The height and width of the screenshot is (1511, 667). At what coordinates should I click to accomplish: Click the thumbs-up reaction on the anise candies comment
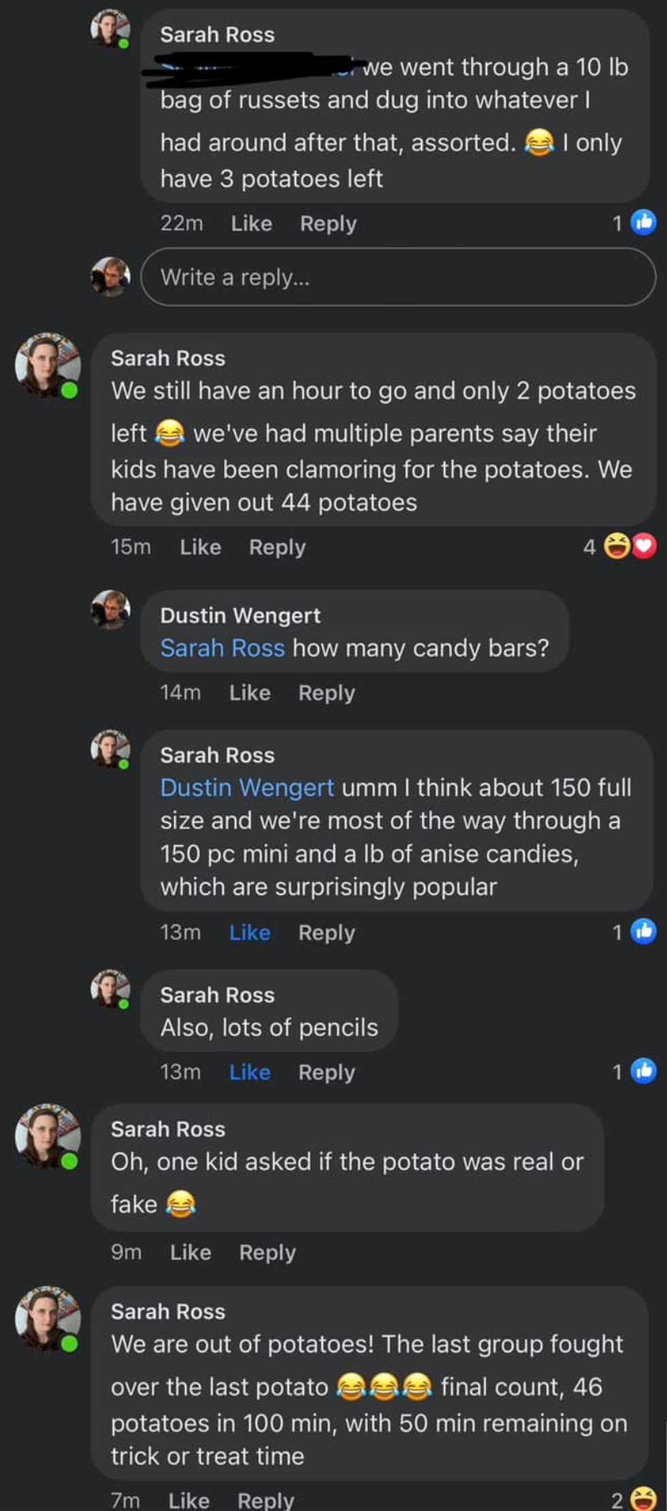click(x=642, y=931)
